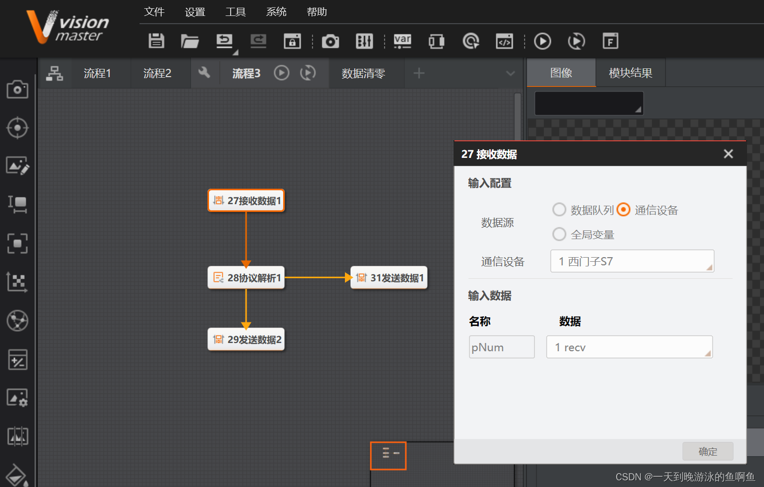Screen dimensions: 764x487
Task: Choose 全局变量 as the data source
Action: click(559, 234)
